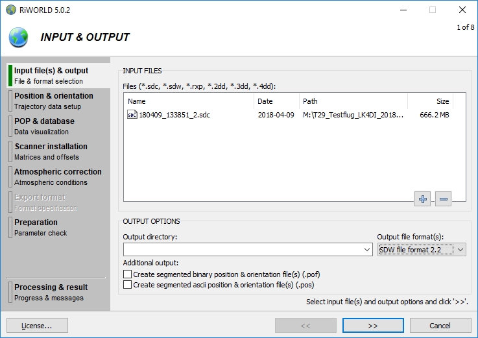Click the RiWORLD title bar app icon

[10, 10]
